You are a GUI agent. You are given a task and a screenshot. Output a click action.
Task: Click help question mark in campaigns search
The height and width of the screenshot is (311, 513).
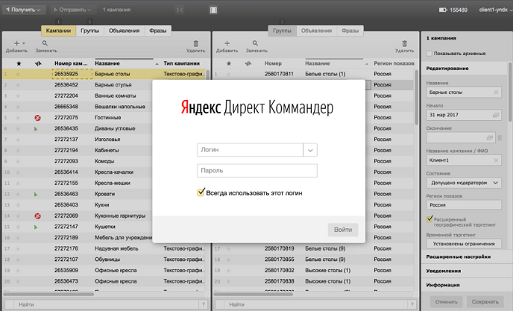(203, 304)
